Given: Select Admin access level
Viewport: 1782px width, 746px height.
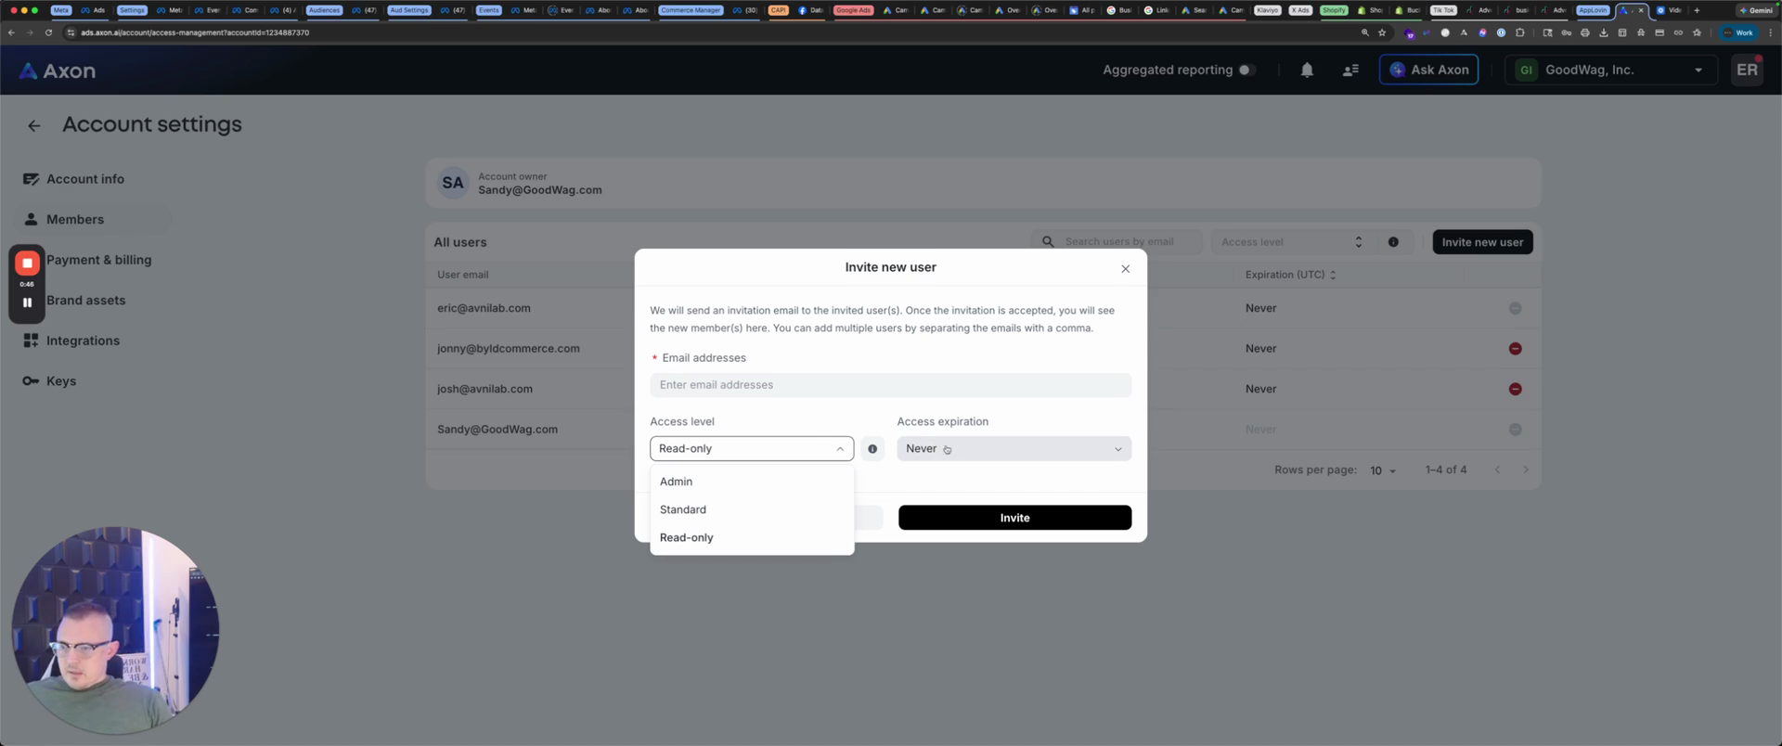Looking at the screenshot, I should [752, 482].
